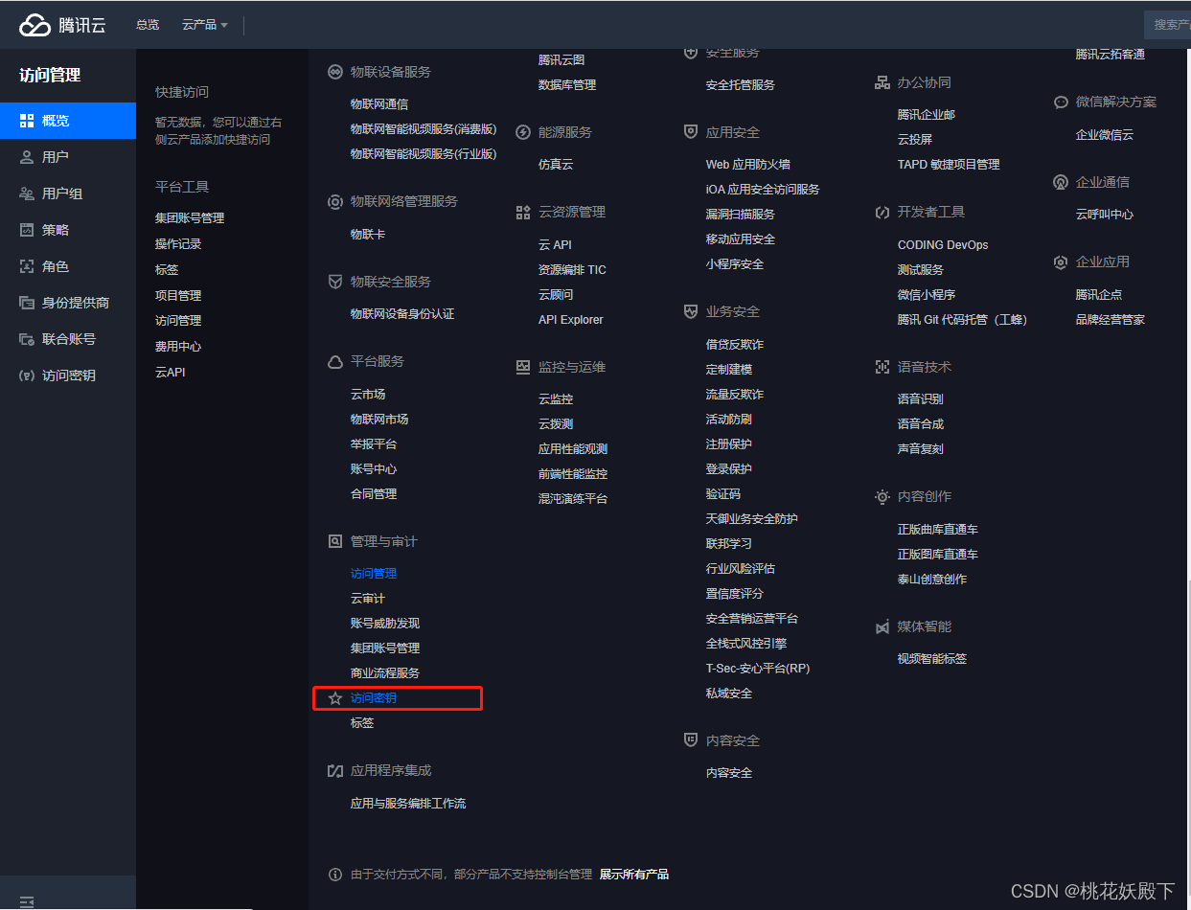Screen dimensions: 1191x910
Task: Click the 语音技术 category icon
Action: [882, 367]
